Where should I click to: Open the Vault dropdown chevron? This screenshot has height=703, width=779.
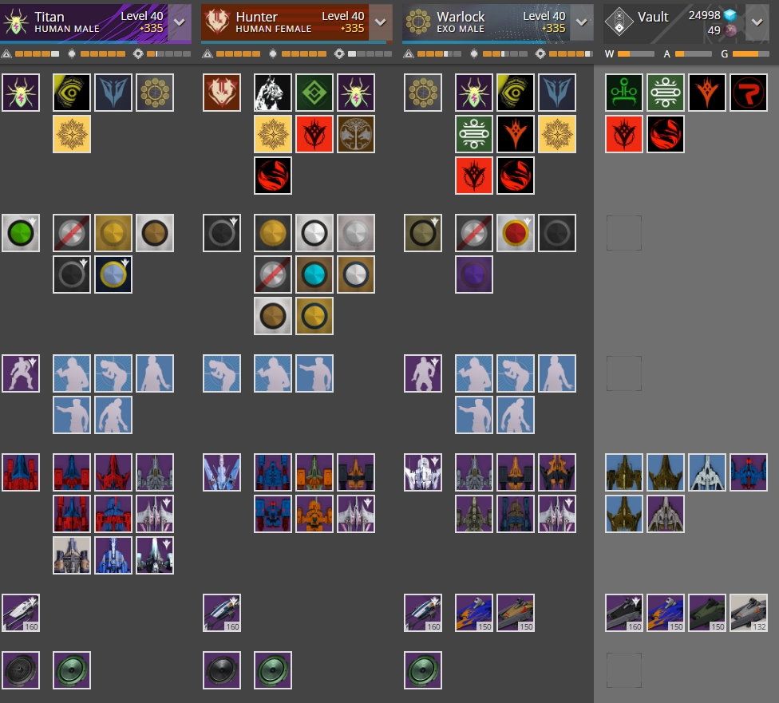(x=757, y=22)
